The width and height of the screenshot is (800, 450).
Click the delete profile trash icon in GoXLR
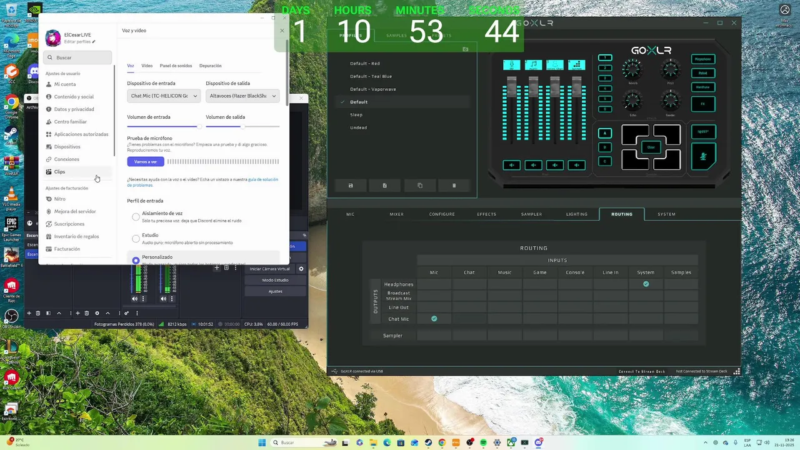[454, 186]
